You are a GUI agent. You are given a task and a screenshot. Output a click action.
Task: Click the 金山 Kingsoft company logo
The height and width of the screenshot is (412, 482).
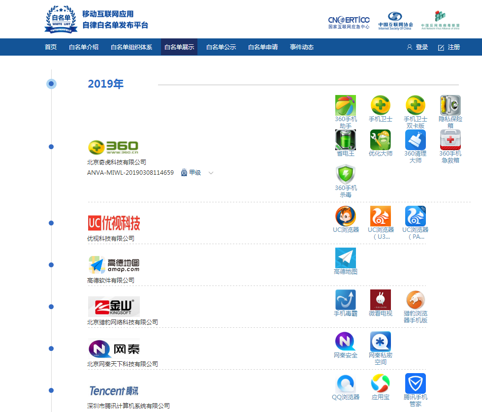click(x=114, y=307)
